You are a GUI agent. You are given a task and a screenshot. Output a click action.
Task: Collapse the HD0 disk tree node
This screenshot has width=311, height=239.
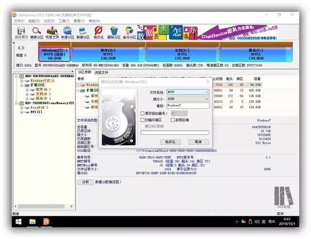tap(17, 76)
